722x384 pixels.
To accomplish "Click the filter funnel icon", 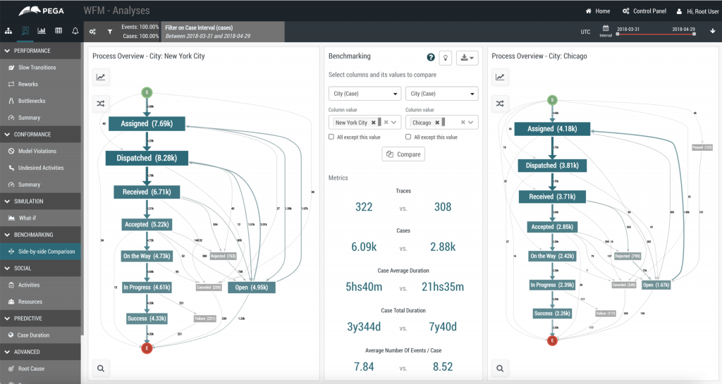I will (109, 32).
